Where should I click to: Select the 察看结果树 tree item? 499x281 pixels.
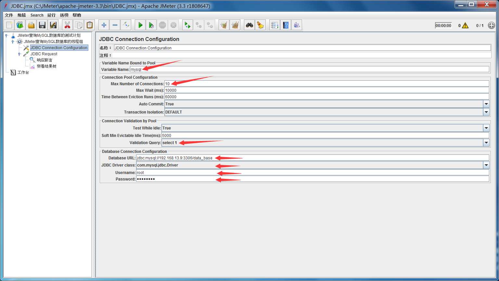(x=46, y=66)
